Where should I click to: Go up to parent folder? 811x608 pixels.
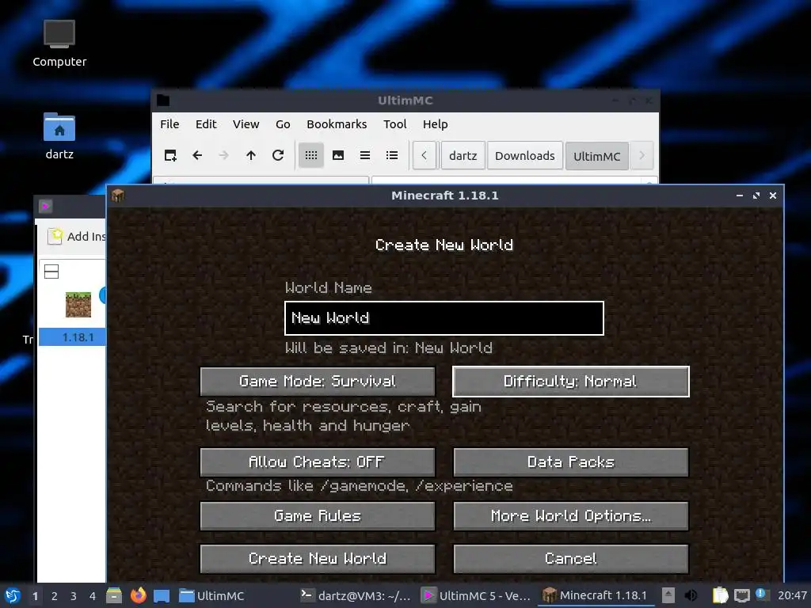251,155
